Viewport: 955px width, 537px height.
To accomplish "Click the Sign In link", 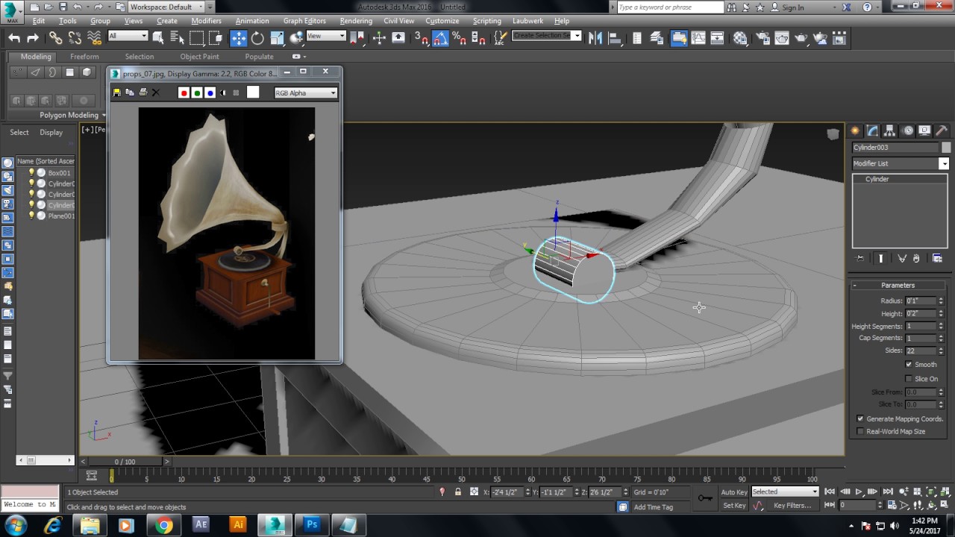I will 793,7.
